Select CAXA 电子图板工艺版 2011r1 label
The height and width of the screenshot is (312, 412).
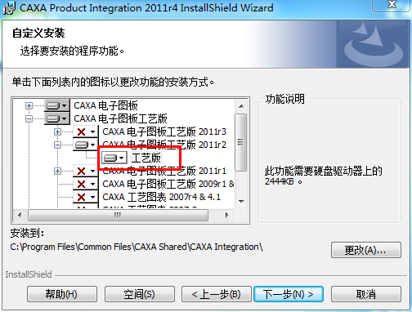coord(164,171)
